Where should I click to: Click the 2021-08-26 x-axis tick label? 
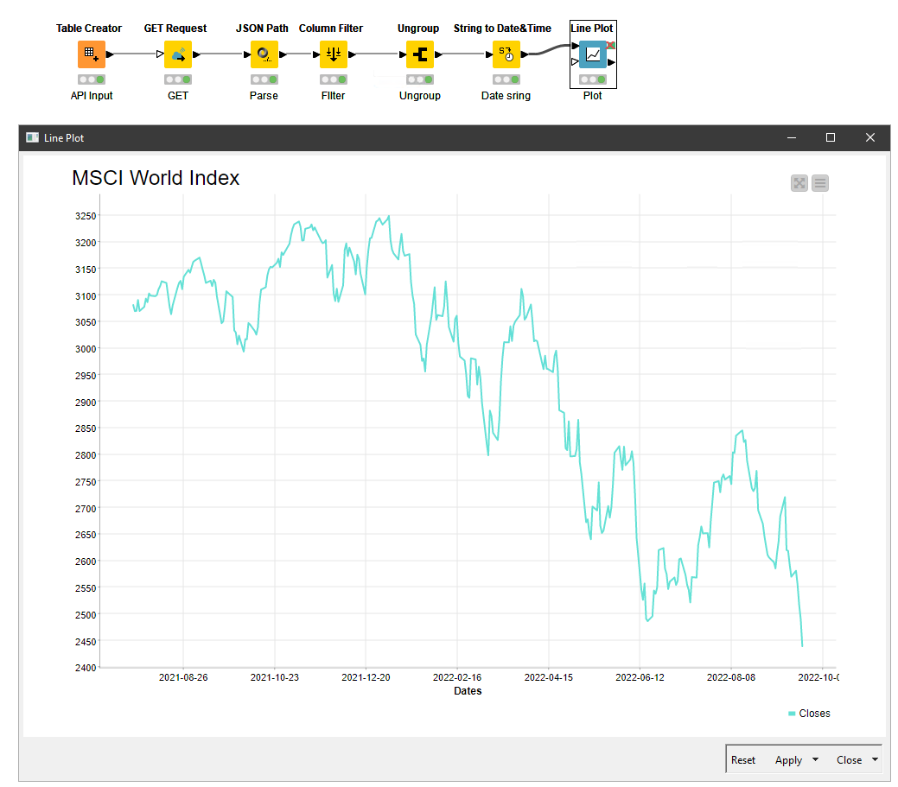pos(183,677)
